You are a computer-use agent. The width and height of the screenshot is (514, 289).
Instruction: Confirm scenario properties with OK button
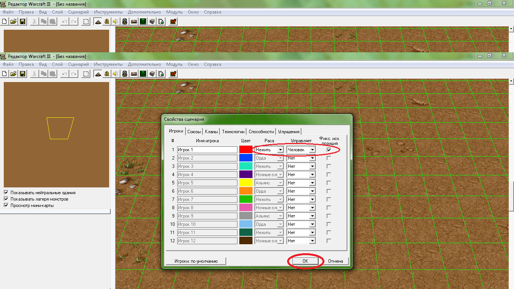(305, 261)
